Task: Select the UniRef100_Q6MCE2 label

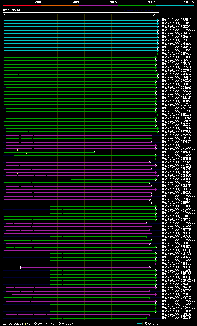Action: 177,189
